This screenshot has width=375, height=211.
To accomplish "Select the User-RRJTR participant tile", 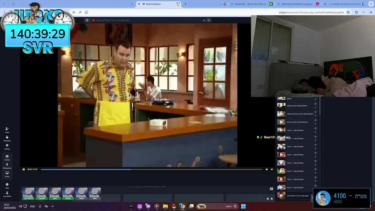I will coord(28,194).
